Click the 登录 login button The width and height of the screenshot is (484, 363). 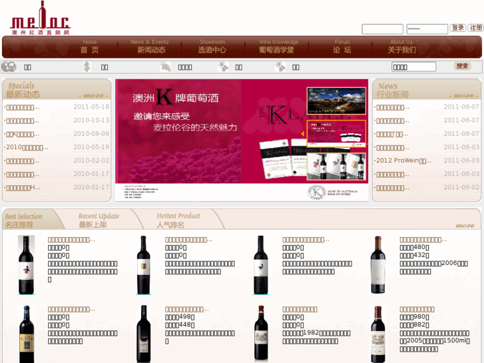pos(458,28)
